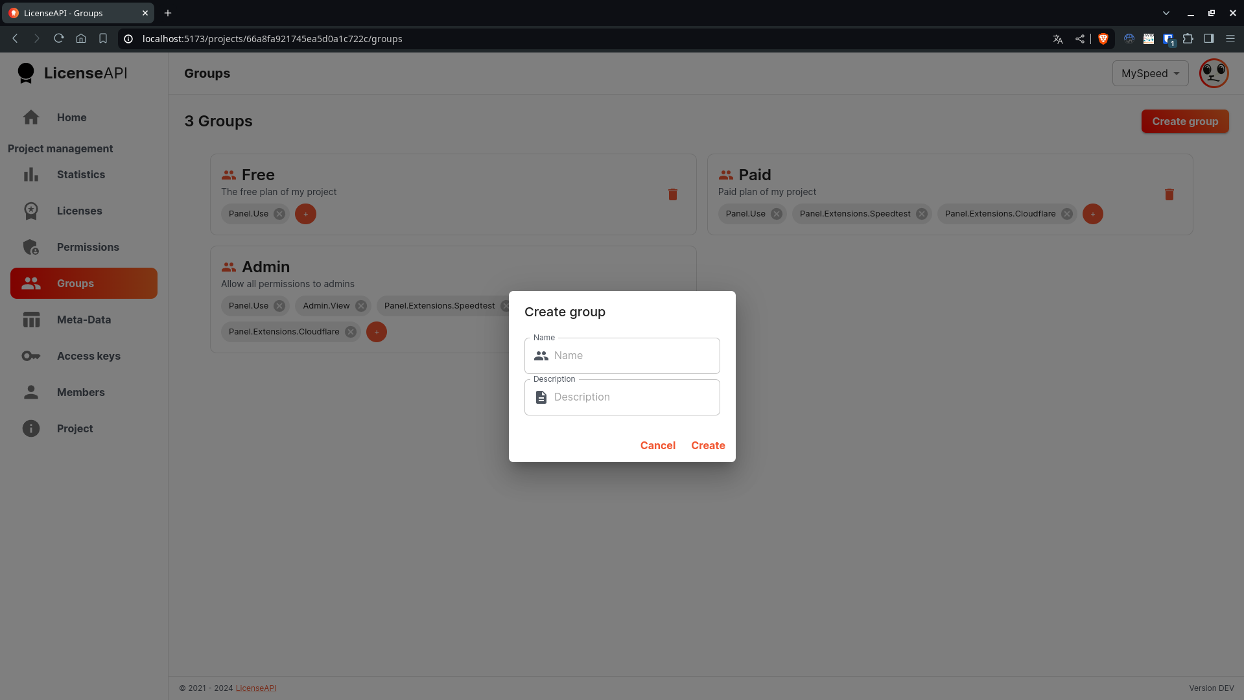Close the LicenseAPI - Groups tab
The image size is (1244, 700).
145,13
